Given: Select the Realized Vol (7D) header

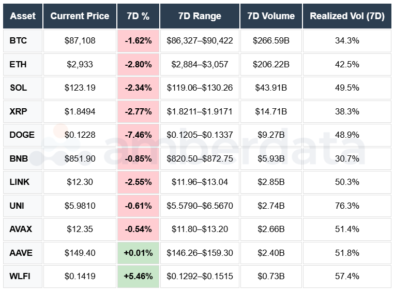Looking at the screenshot, I should point(347,16).
